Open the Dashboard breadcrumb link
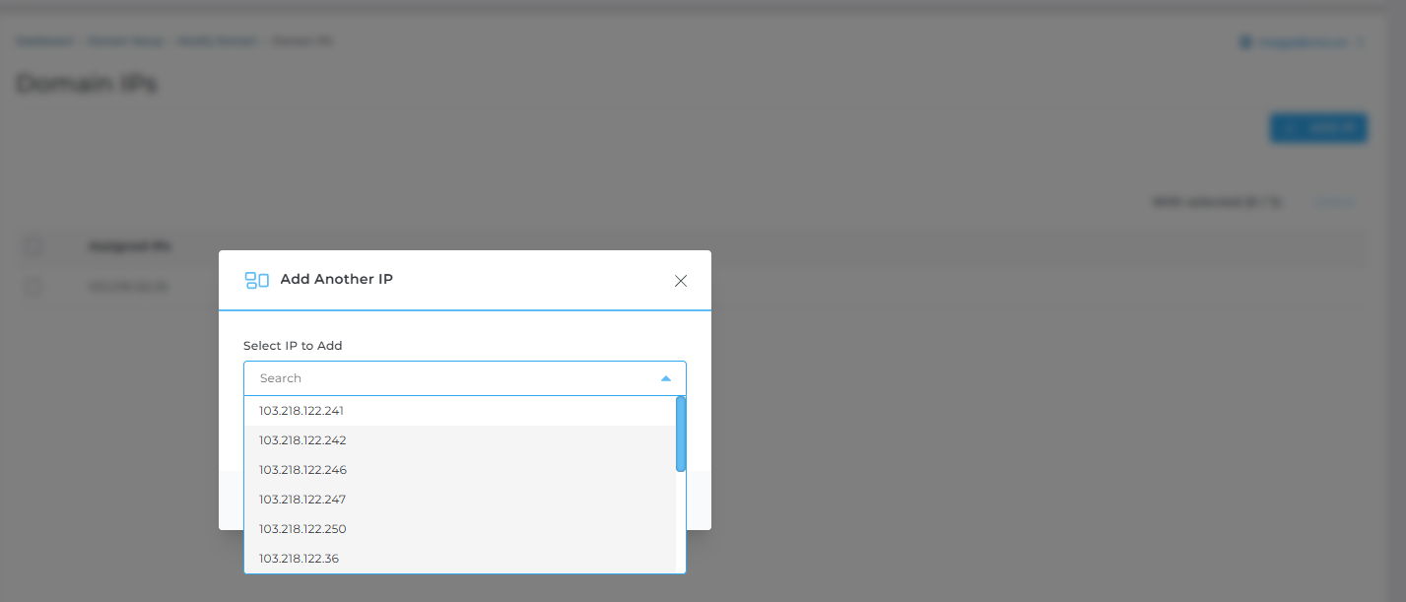1406x602 pixels. tap(44, 41)
